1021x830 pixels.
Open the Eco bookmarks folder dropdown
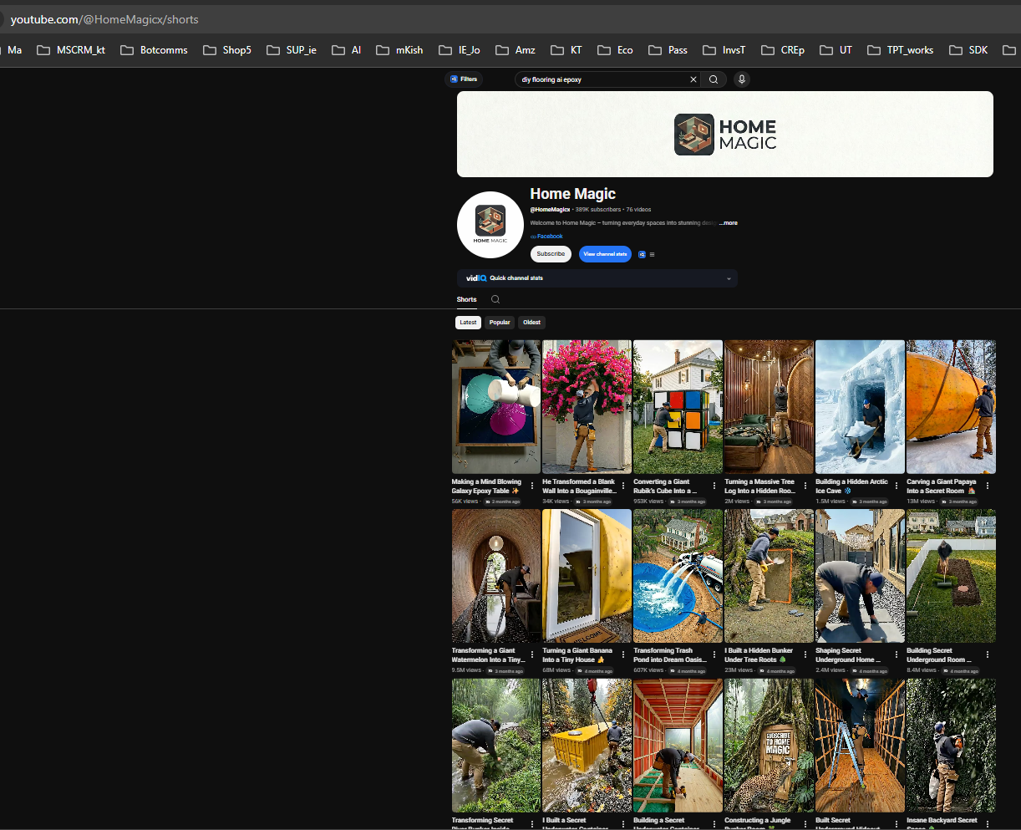pyautogui.click(x=615, y=50)
